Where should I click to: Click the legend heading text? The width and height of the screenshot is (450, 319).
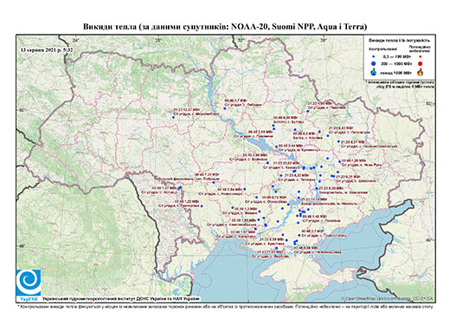[399, 41]
